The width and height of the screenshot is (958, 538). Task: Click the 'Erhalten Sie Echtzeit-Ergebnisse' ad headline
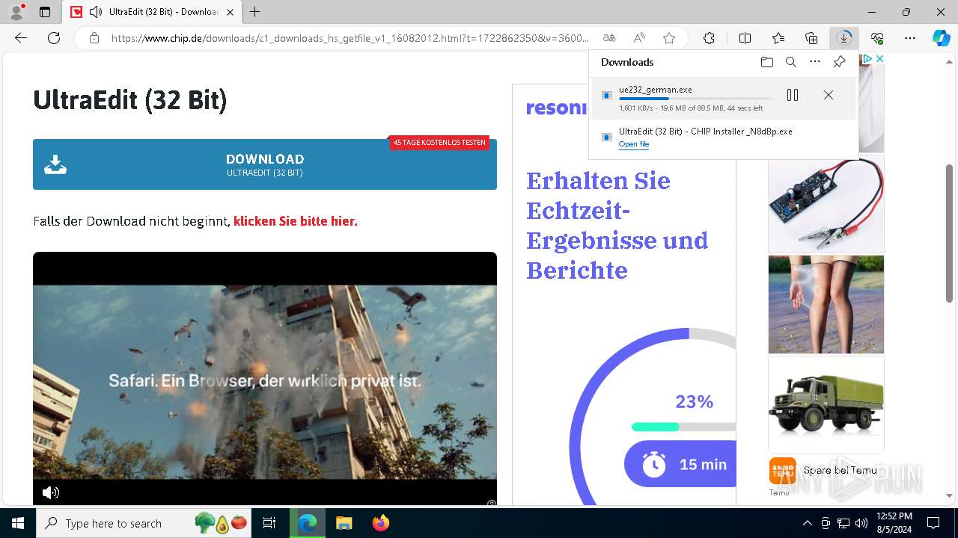point(617,225)
